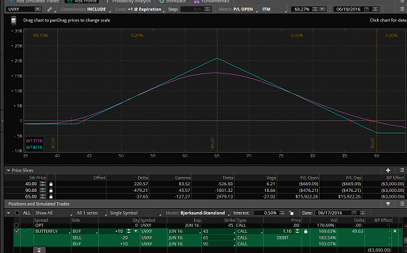407x253 pixels.
Task: Open the UVXY symbol dropdown arrow
Action: click(38, 9)
